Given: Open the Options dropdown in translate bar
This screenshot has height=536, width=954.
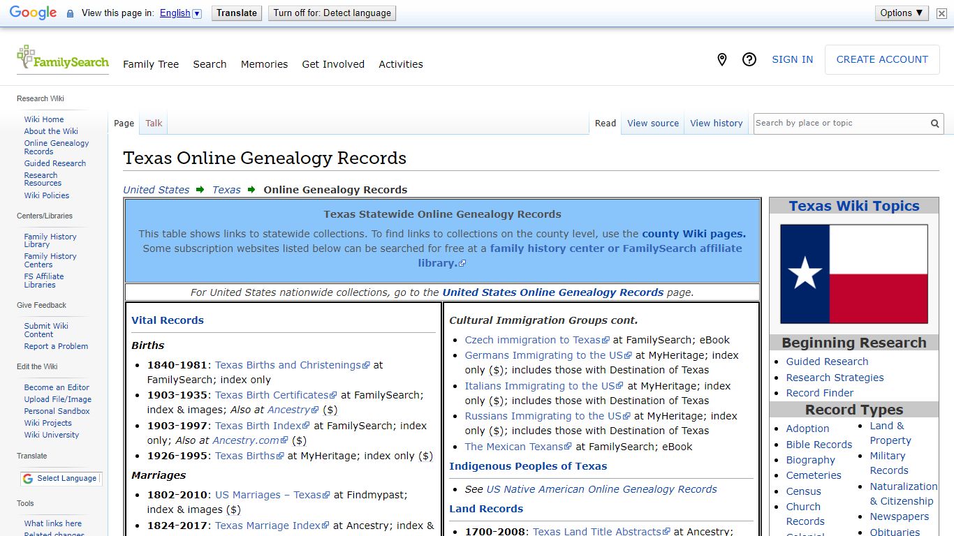Looking at the screenshot, I should pos(902,13).
